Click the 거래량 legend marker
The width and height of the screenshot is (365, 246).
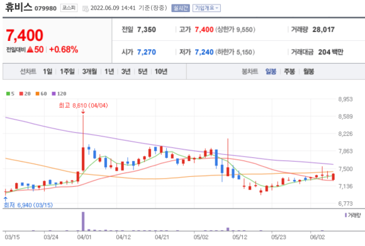coord(346,215)
